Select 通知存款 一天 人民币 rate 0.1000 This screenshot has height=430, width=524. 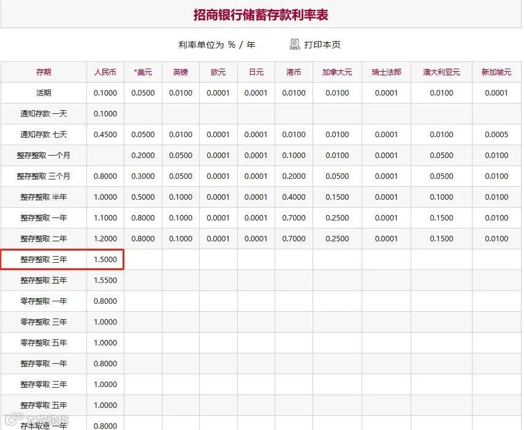[105, 113]
